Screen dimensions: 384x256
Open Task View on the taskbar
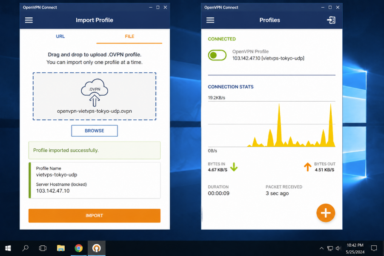43,248
